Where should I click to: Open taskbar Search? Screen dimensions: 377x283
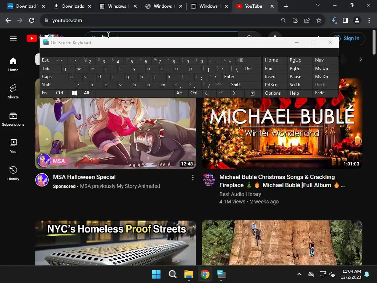172,274
